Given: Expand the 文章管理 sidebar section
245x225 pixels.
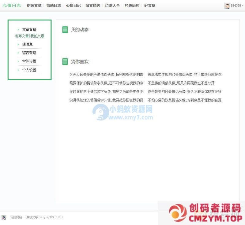Looking at the screenshot, I should tap(29, 30).
